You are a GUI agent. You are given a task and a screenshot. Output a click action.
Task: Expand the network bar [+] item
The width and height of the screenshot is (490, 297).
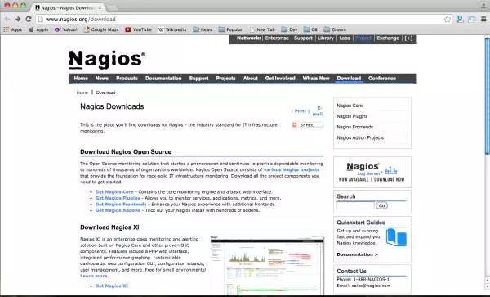[x=408, y=38]
